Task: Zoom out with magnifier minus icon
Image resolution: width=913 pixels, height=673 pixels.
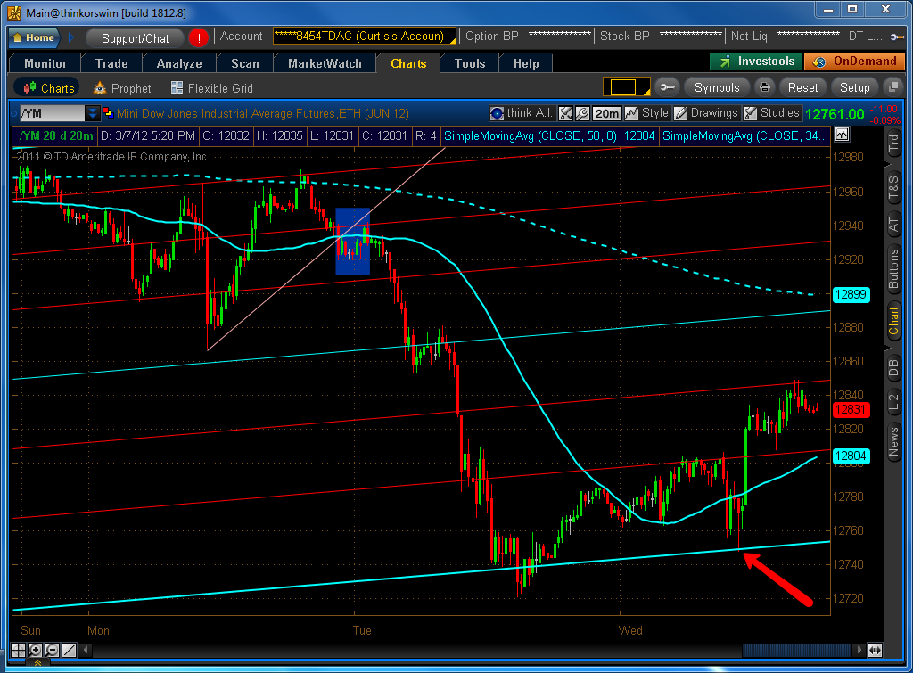Action: click(x=52, y=650)
